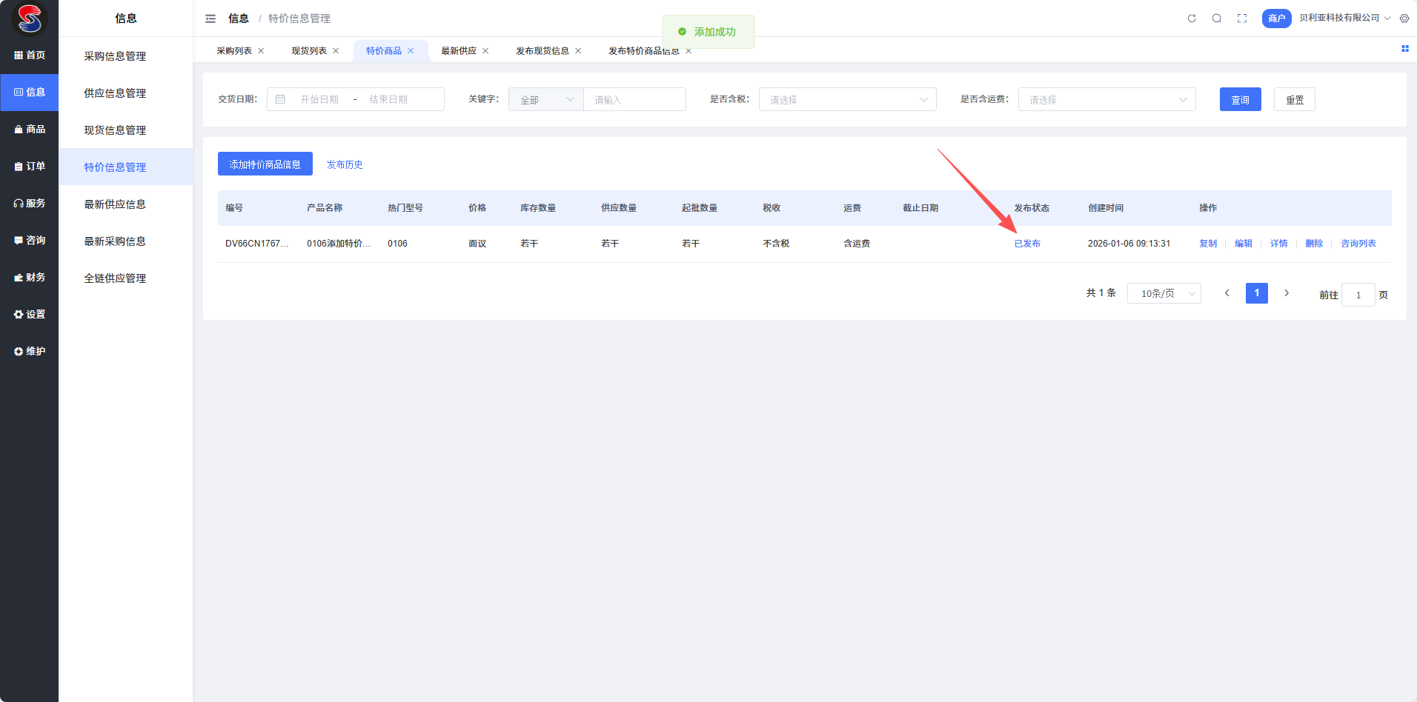This screenshot has height=702, width=1417.
Task: Close the 采购列表 tab
Action: pos(261,51)
